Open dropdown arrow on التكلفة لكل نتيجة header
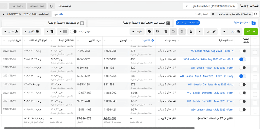The image size is (260, 129). [x=51, y=41]
